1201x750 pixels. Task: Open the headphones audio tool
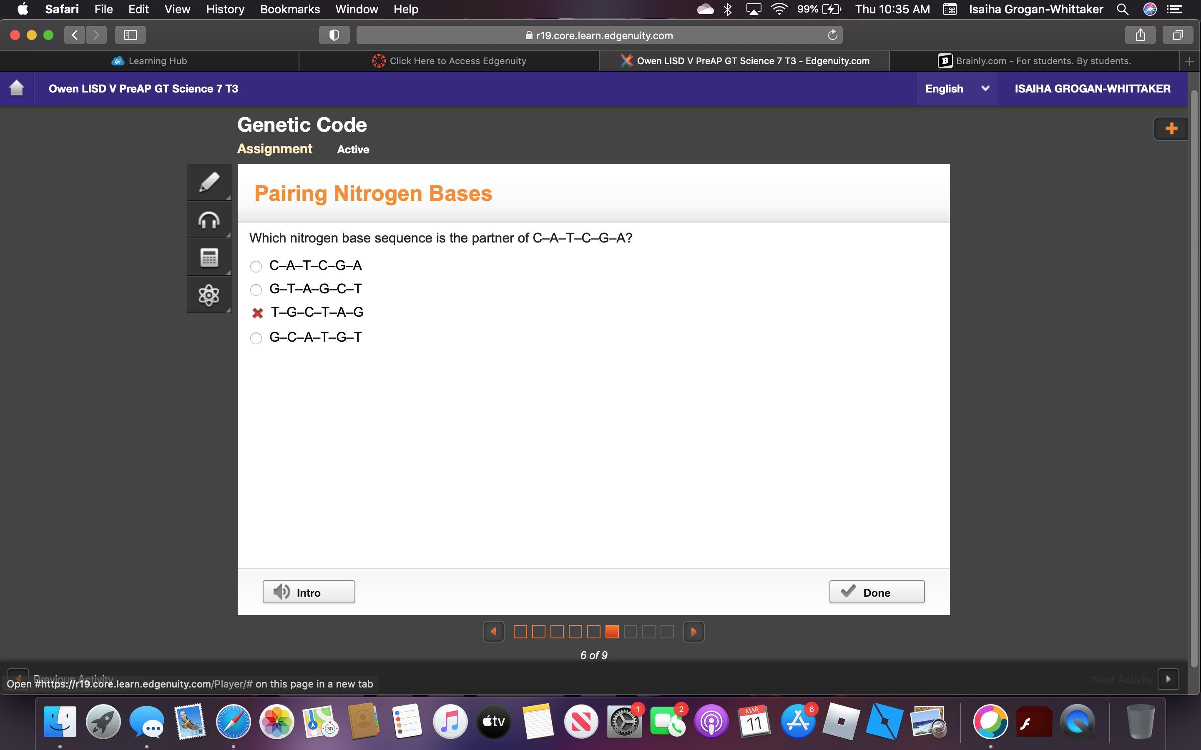click(209, 220)
